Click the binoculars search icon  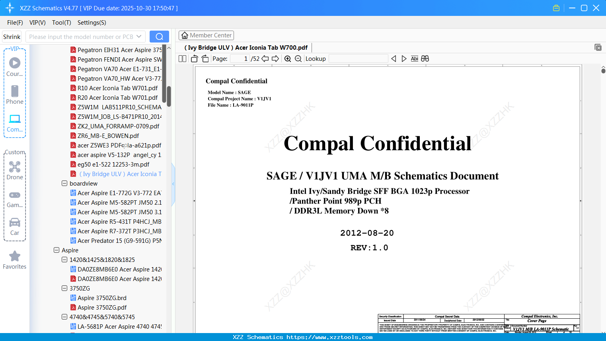click(425, 59)
